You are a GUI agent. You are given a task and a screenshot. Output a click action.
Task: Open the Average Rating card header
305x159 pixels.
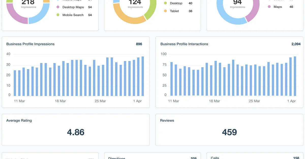(x=19, y=121)
